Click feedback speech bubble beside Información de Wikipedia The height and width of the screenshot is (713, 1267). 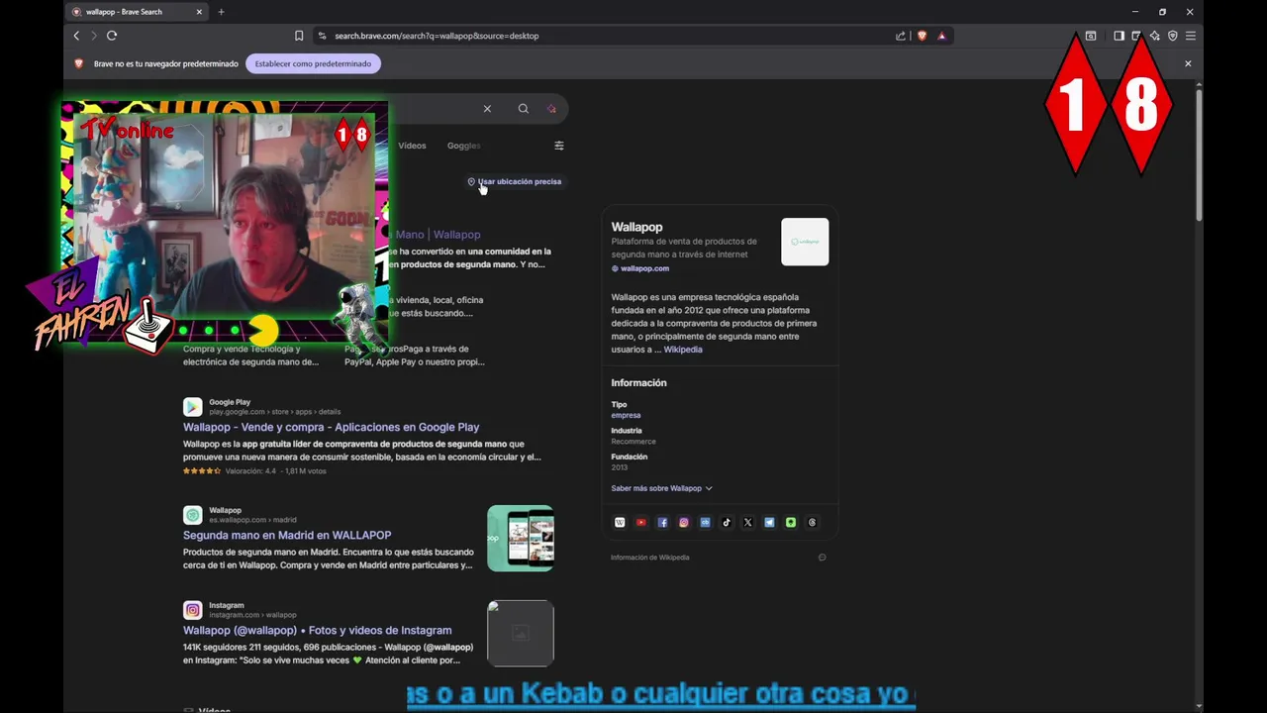tap(822, 558)
